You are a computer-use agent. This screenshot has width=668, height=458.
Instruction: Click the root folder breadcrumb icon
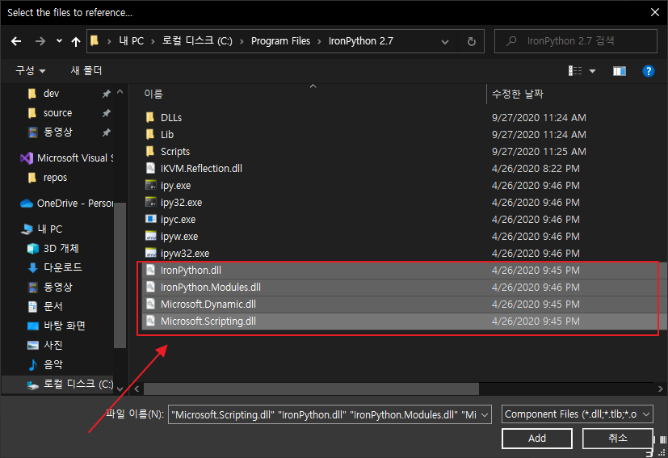click(95, 41)
